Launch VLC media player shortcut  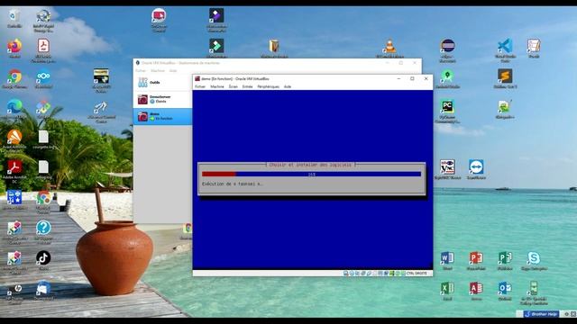389,49
